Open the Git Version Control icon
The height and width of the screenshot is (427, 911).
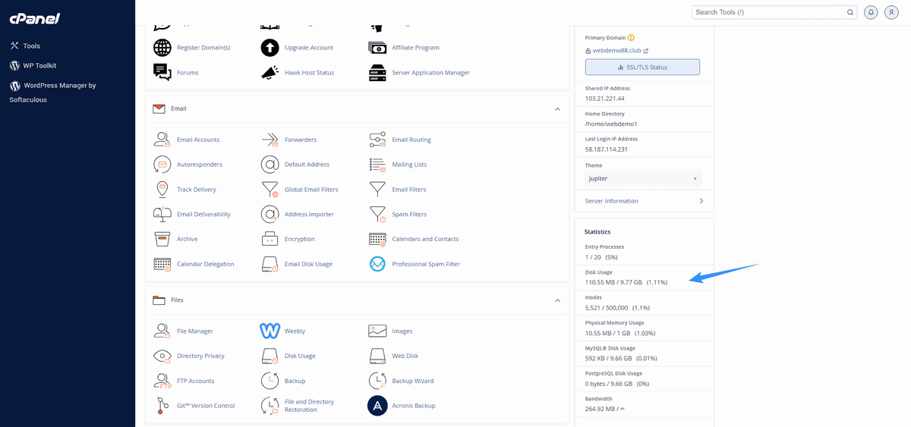coord(162,406)
